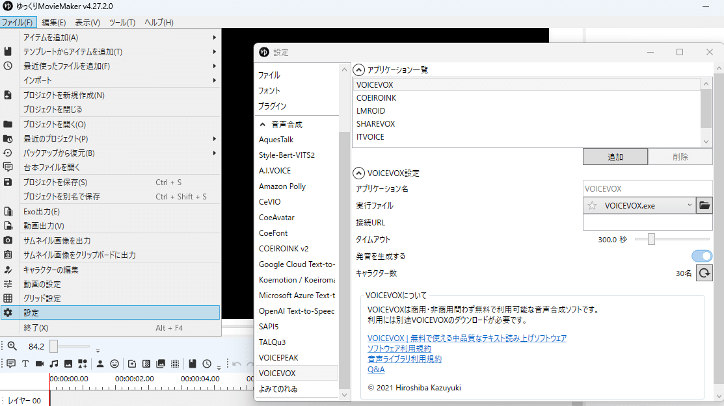Choose 設定 with the gear icon in the File menu
This screenshot has height=406, width=724.
click(x=110, y=312)
